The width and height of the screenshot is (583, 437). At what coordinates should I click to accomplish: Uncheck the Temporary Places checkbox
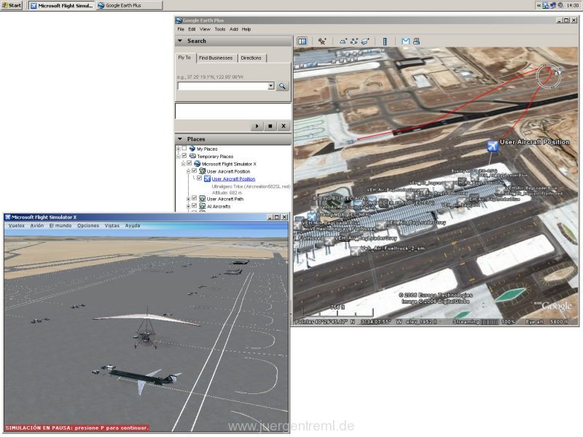pyautogui.click(x=184, y=156)
